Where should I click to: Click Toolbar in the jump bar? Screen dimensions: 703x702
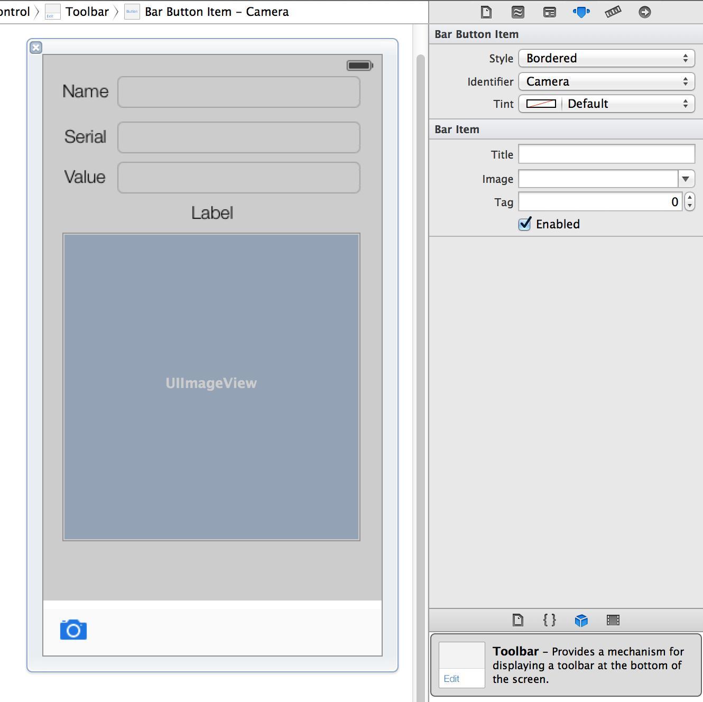click(87, 12)
